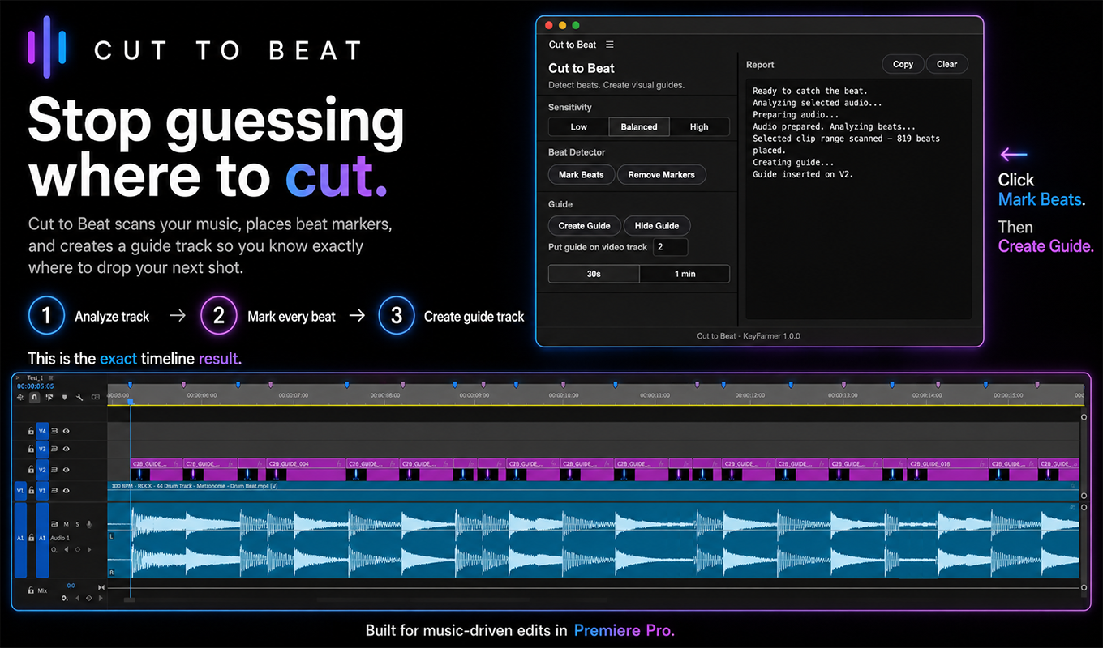Copy the report text
The image size is (1103, 648).
(x=903, y=64)
